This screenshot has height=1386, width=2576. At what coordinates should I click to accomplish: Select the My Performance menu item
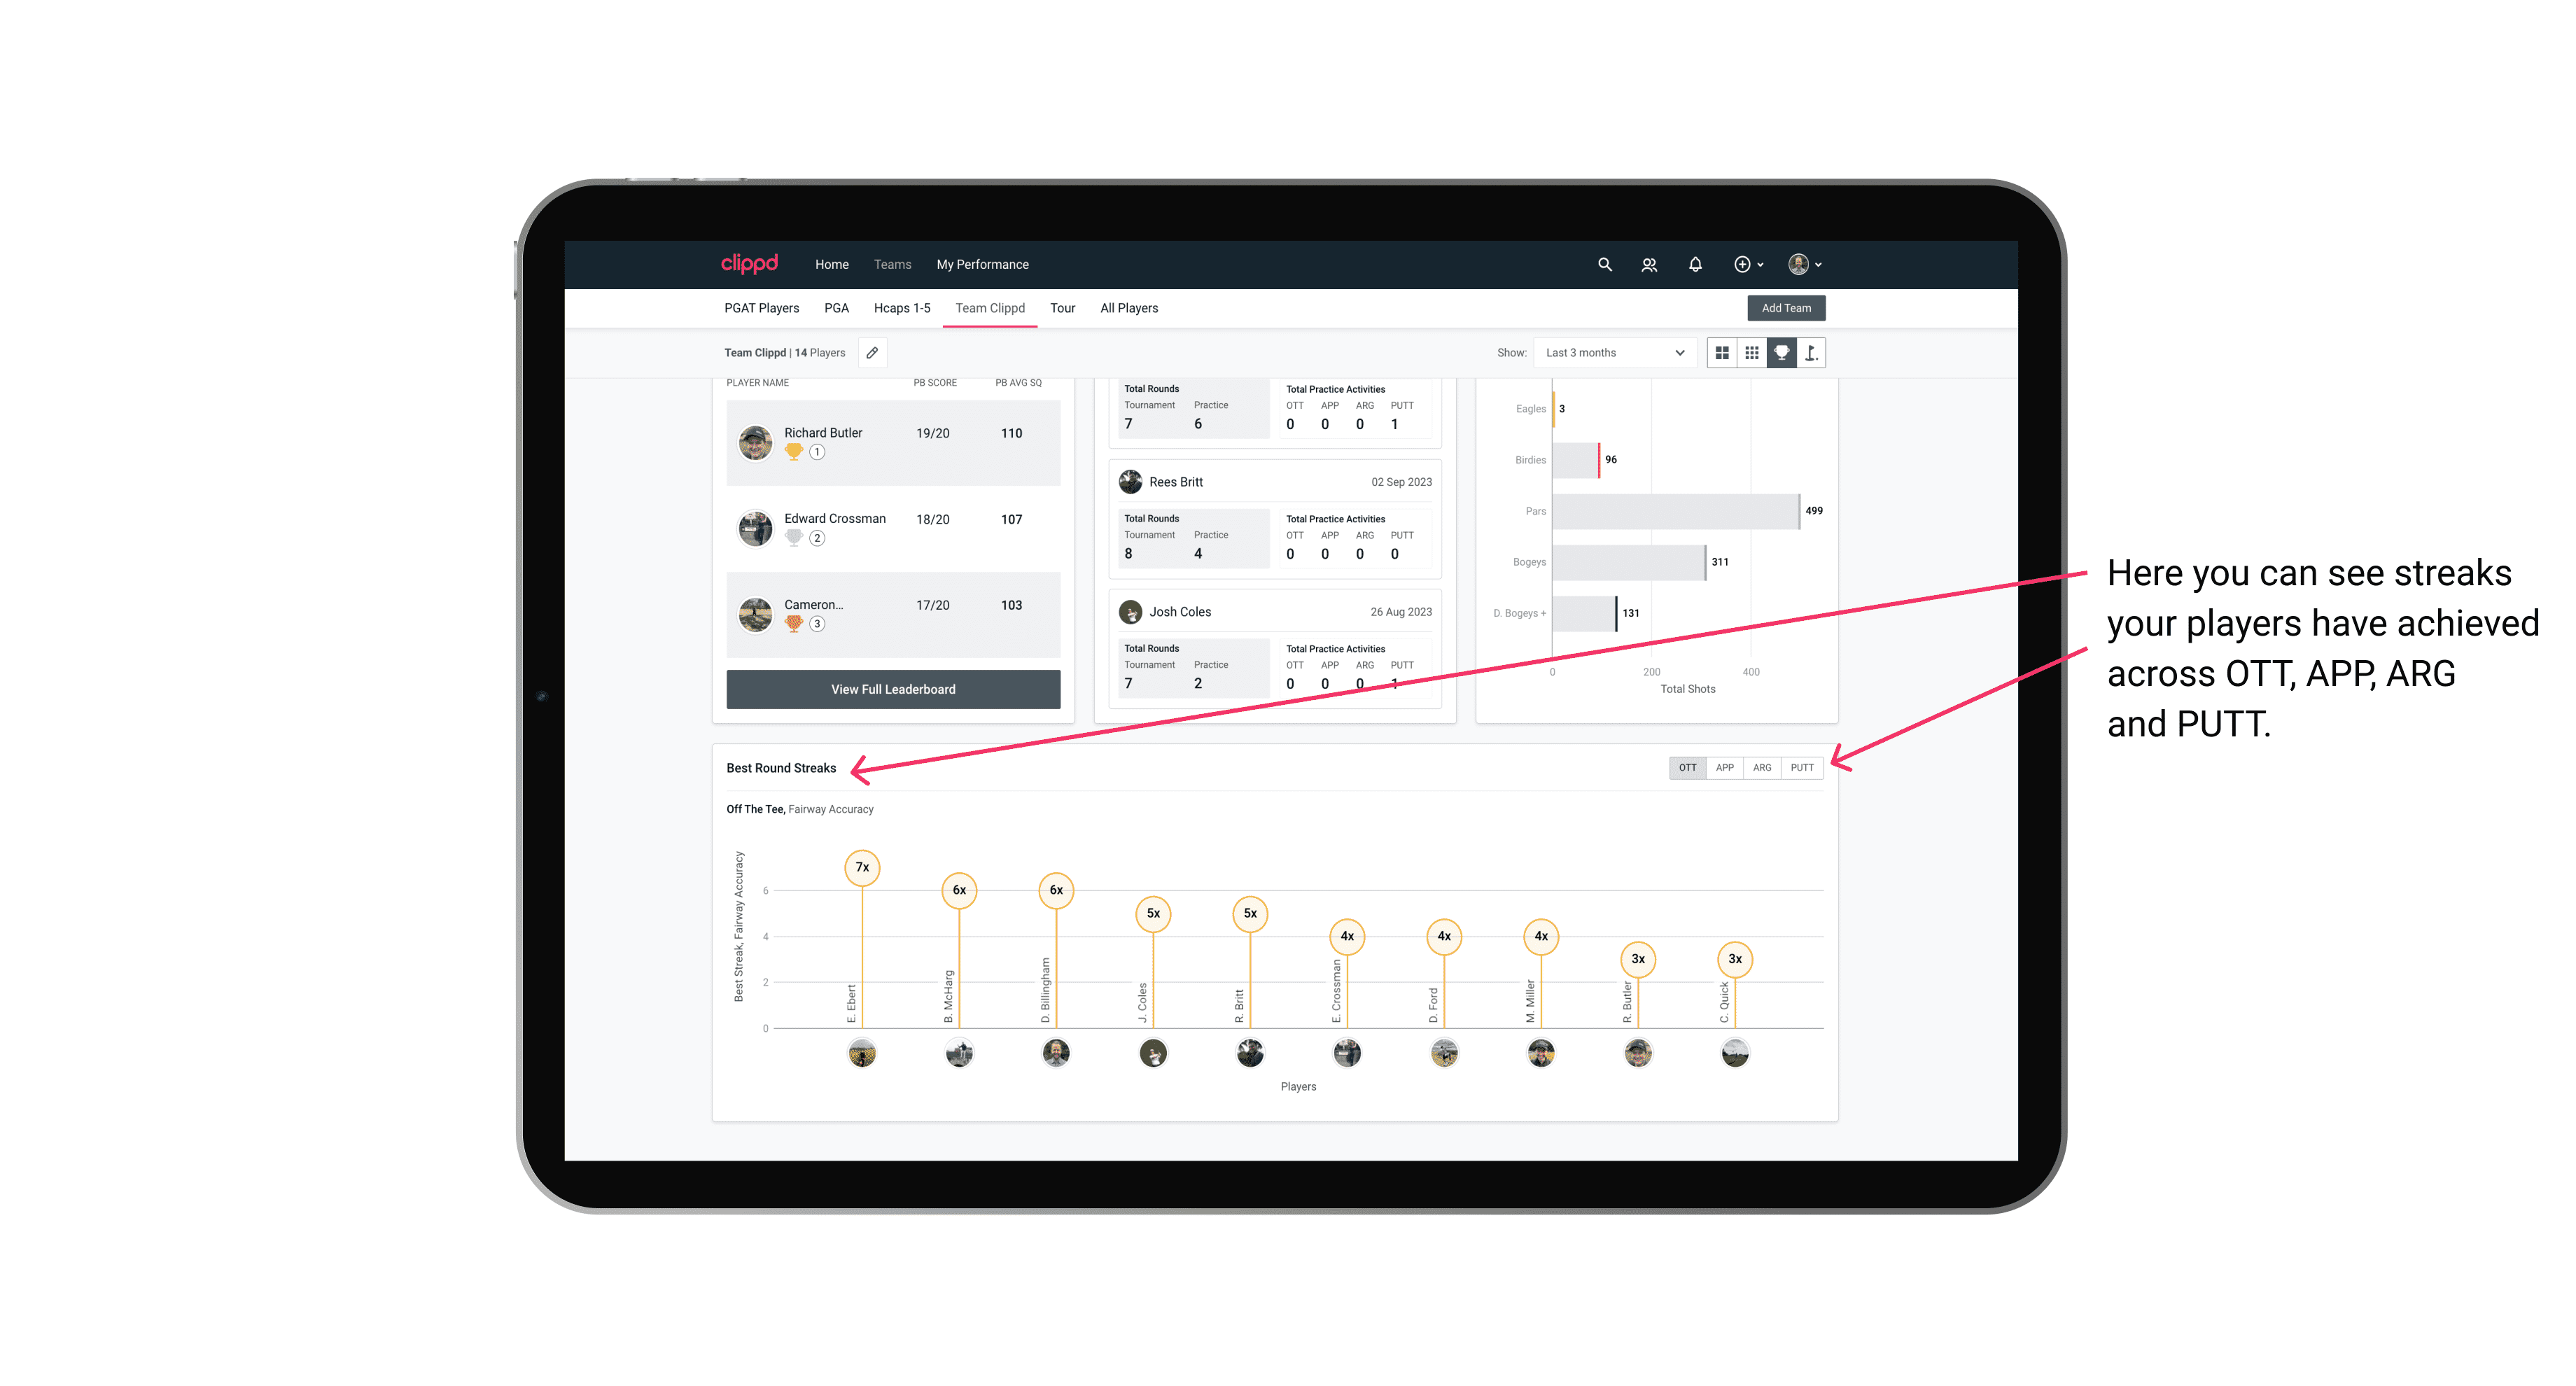pyautogui.click(x=984, y=265)
